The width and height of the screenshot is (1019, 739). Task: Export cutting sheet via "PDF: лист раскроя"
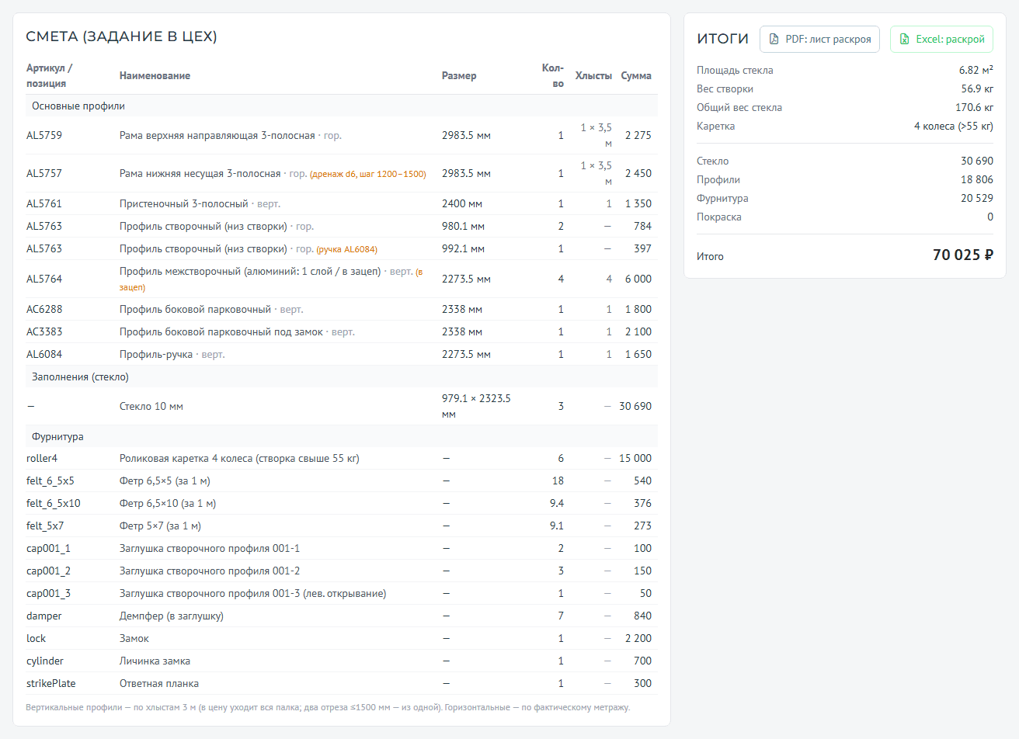[x=819, y=39]
